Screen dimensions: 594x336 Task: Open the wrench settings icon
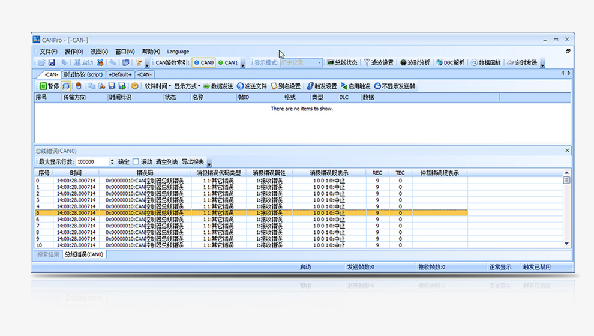coord(113,62)
